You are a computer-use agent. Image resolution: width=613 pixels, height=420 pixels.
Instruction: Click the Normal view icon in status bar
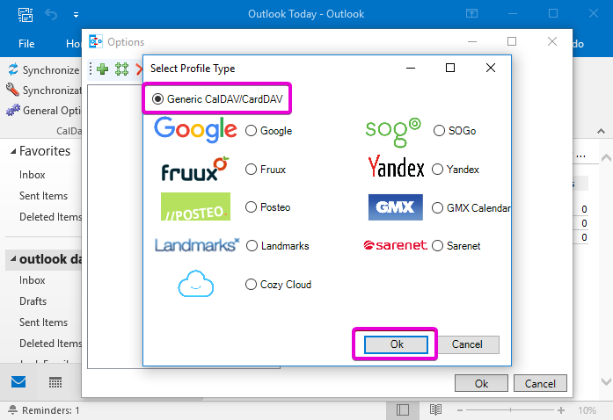tap(402, 409)
